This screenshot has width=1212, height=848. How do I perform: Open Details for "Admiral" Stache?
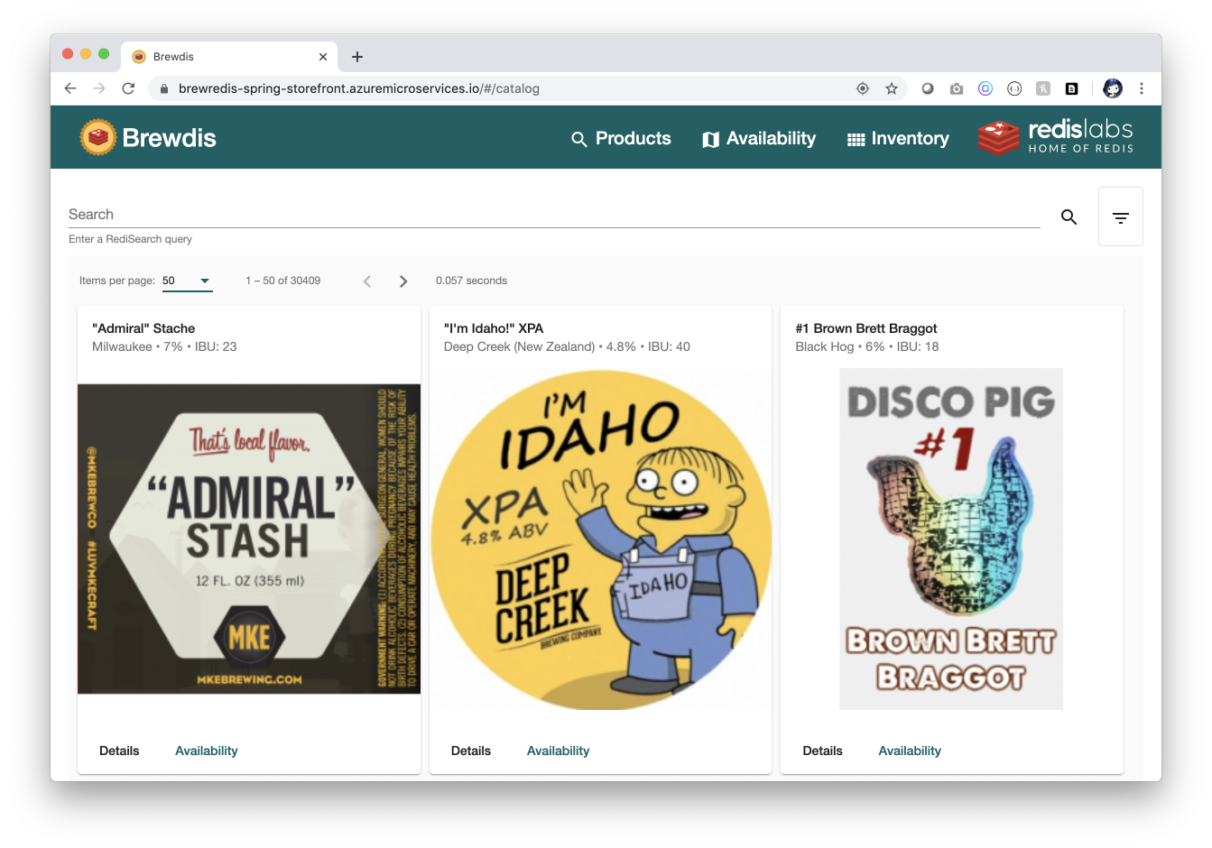pos(119,751)
